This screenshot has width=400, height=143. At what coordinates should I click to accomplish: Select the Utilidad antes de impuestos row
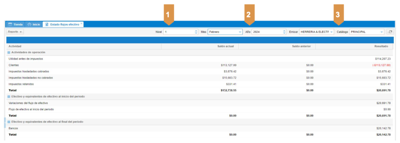[200, 59]
